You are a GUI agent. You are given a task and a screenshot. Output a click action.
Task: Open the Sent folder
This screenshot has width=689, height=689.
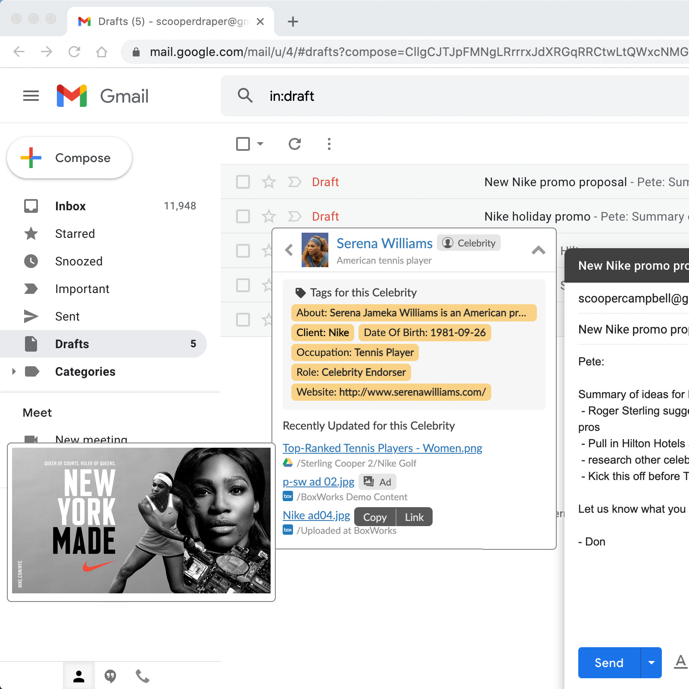[103, 316]
